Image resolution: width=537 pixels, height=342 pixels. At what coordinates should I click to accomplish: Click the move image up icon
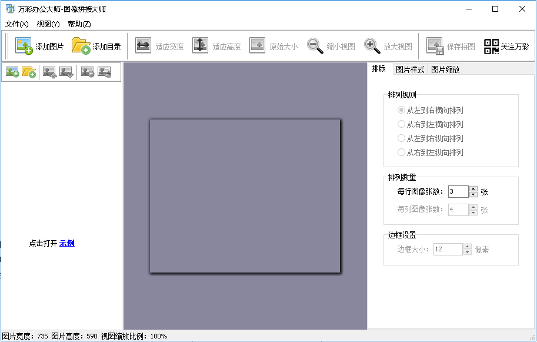50,72
